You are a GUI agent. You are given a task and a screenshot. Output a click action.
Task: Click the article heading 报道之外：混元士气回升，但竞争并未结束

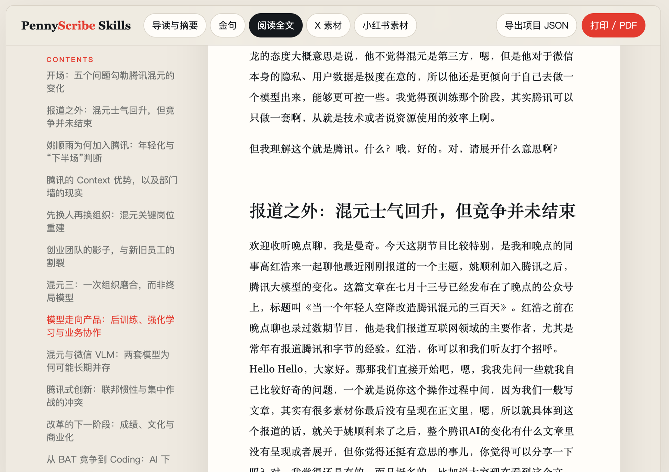(x=412, y=211)
